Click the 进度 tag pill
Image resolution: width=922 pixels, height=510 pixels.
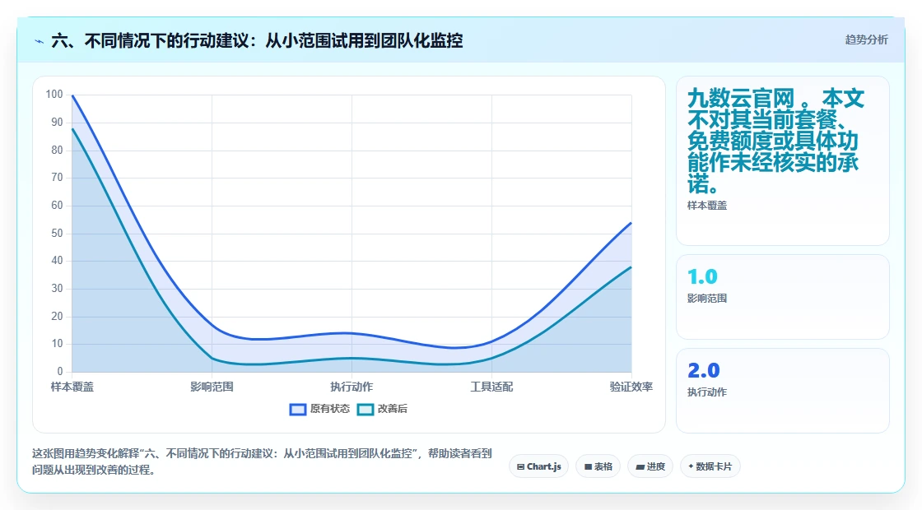[650, 466]
